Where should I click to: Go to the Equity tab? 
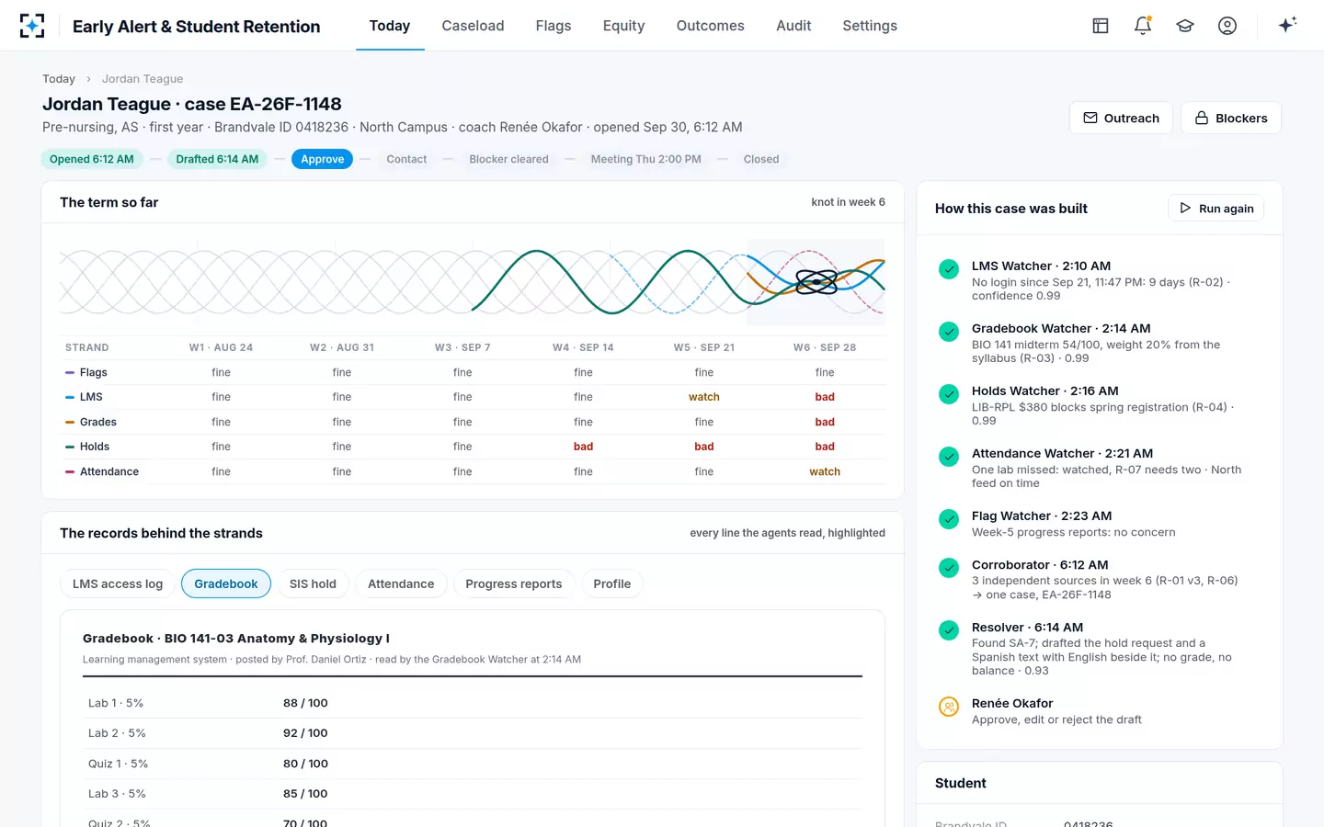point(623,26)
